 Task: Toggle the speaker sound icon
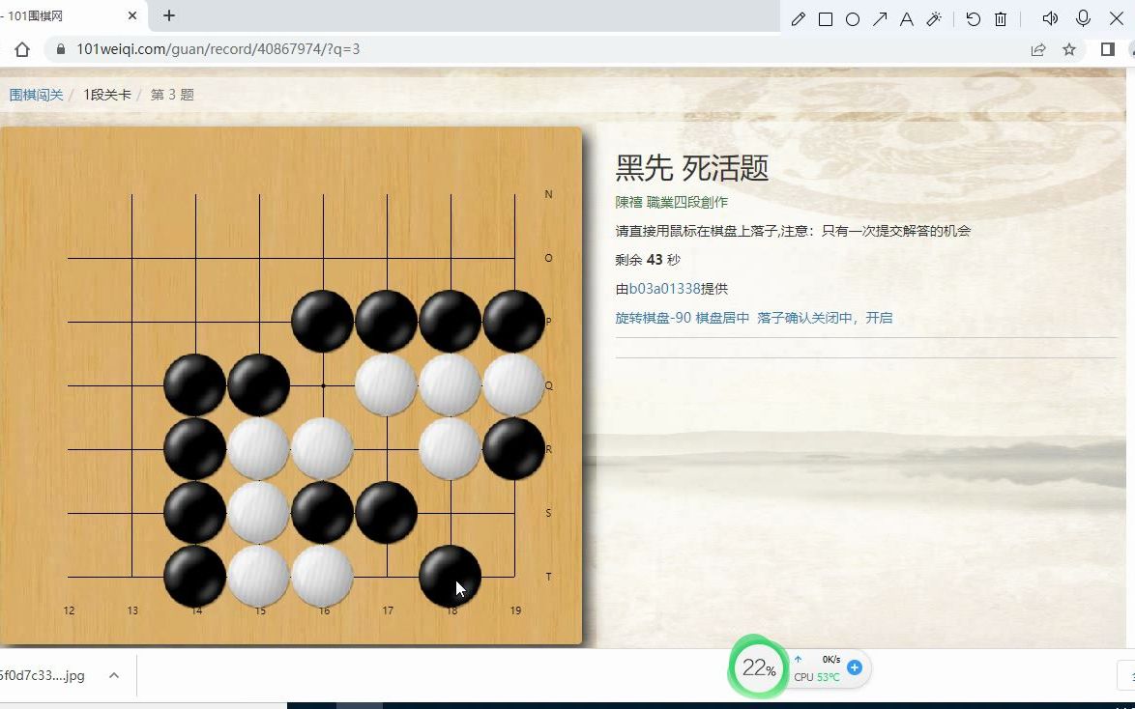click(1050, 18)
